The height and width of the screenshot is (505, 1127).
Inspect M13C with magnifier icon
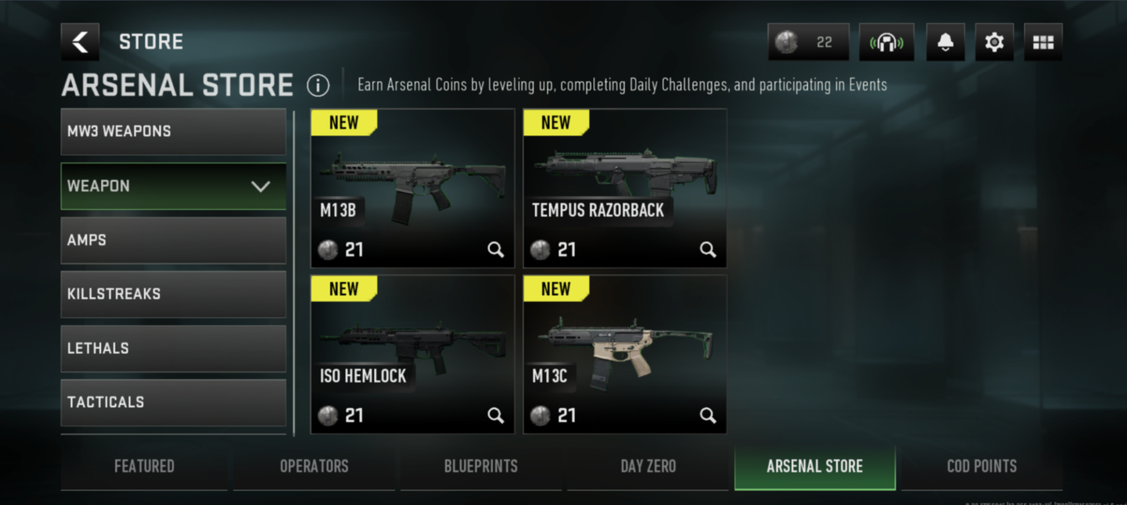click(x=708, y=415)
